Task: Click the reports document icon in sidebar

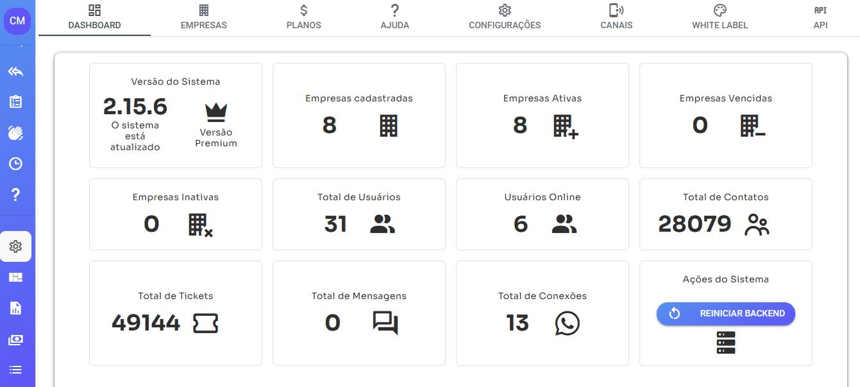Action: click(x=16, y=308)
